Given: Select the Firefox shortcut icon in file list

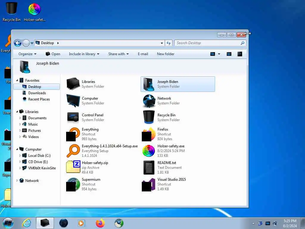Looking at the screenshot, I should click(149, 134).
